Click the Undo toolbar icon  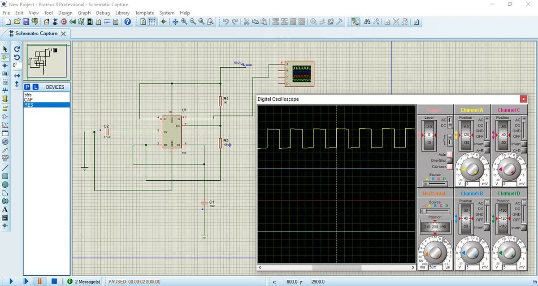pyautogui.click(x=226, y=22)
